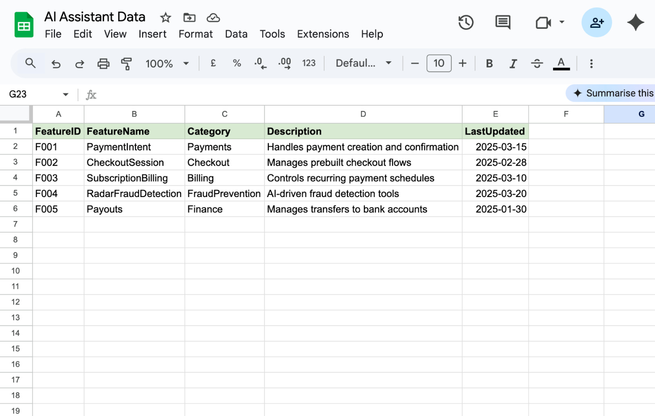Select cell containing 2025-01-30

pyautogui.click(x=495, y=209)
